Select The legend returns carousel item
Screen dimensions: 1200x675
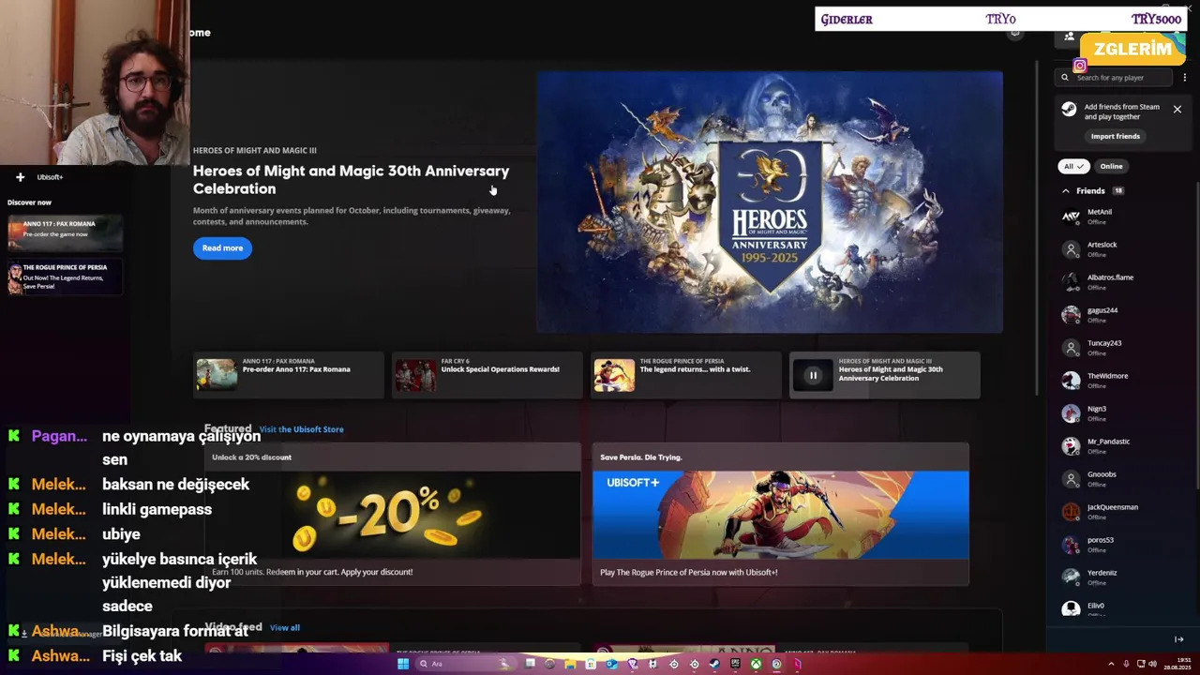click(x=685, y=375)
